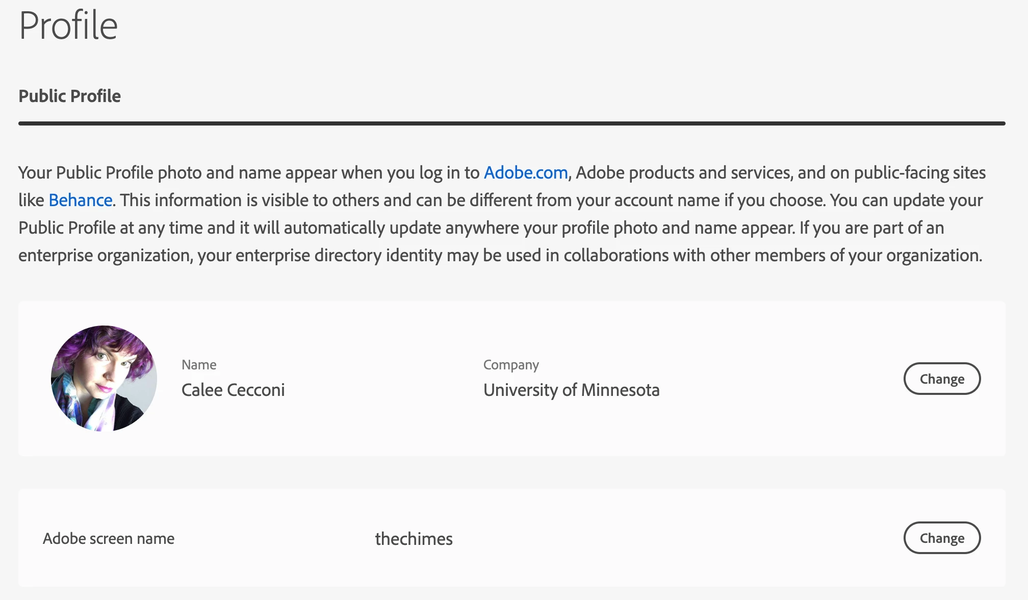This screenshot has height=600, width=1028.
Task: Click the dark divider under Public Profile
Action: pos(512,123)
